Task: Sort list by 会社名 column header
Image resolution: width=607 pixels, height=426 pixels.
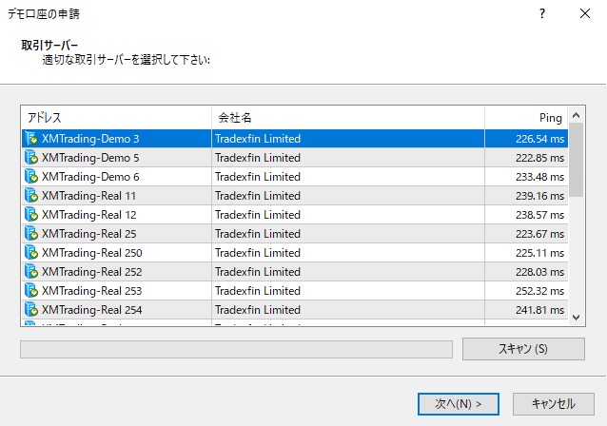Action: (x=347, y=118)
